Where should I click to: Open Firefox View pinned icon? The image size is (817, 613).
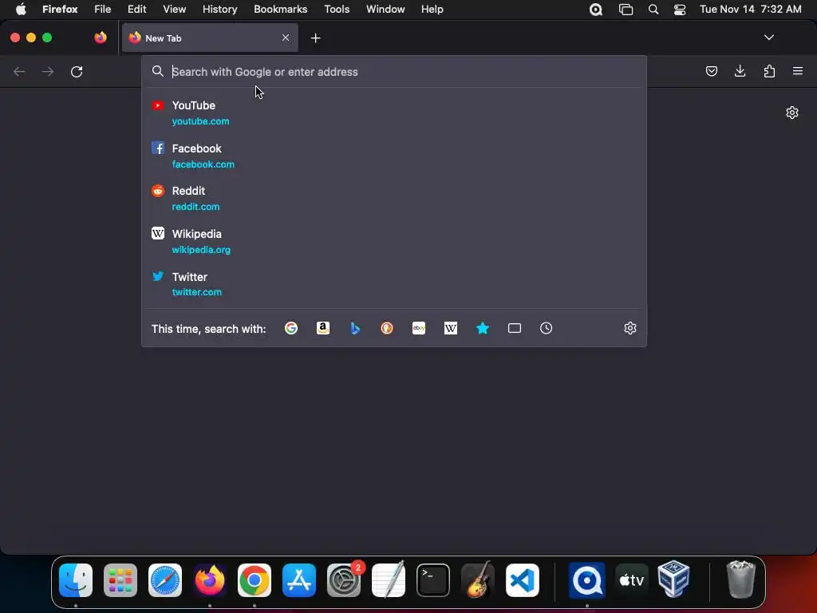101,38
